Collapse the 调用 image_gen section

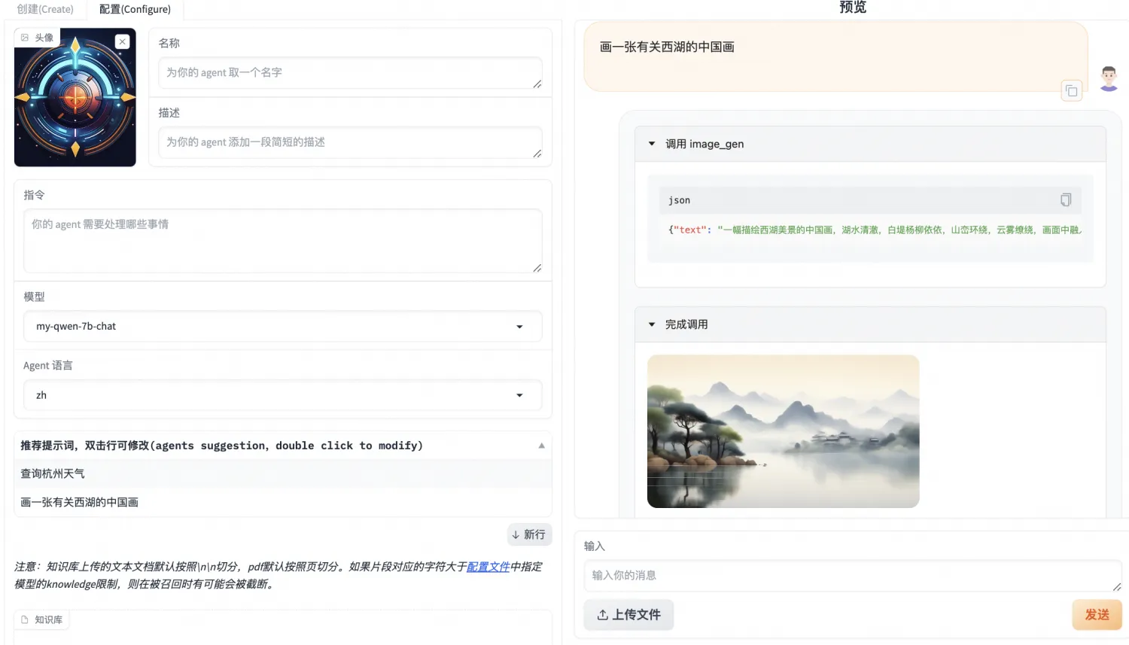tap(651, 143)
